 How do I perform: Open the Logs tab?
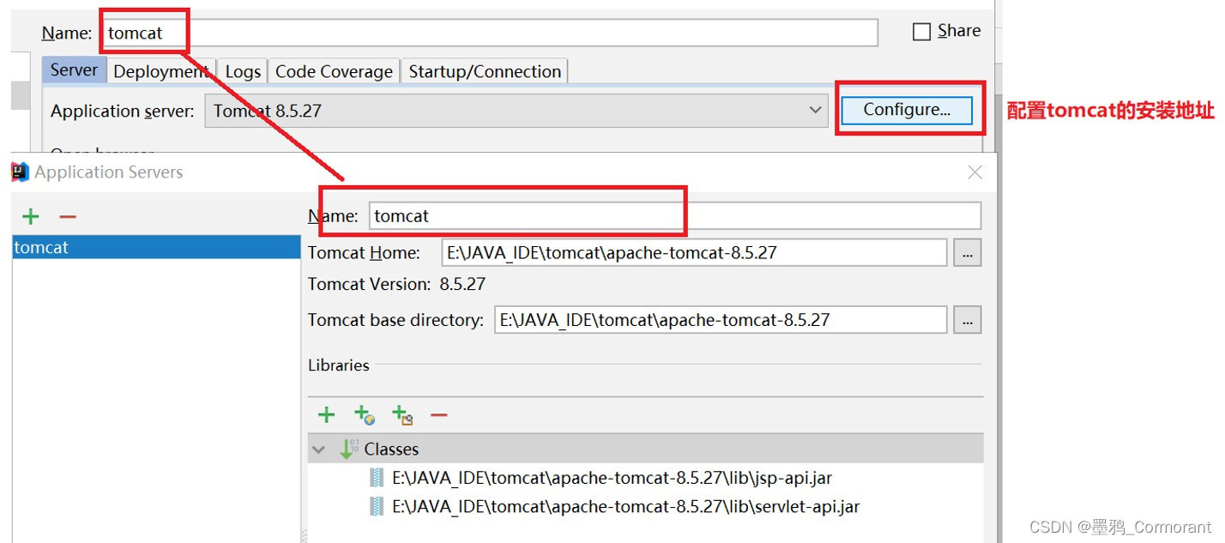tap(243, 71)
